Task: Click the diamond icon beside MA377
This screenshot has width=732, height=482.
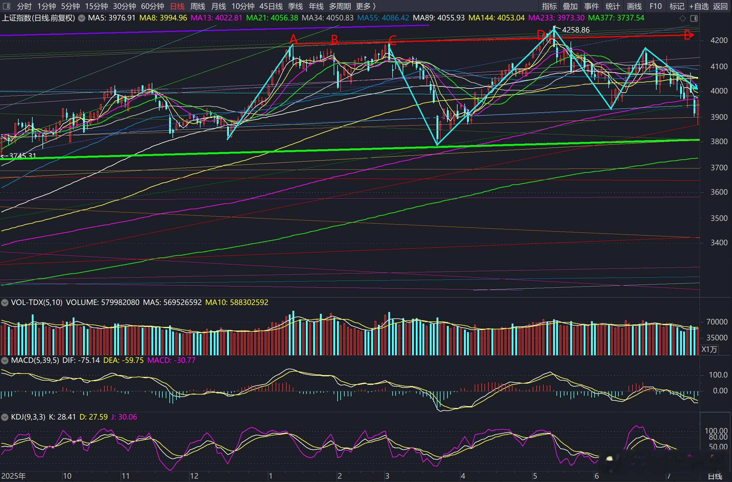Action: [x=683, y=19]
